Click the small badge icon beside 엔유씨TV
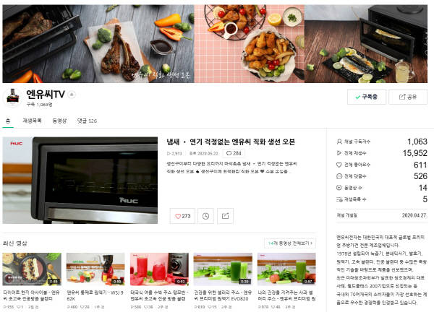Image resolution: width=434 pixels, height=312 pixels. (x=72, y=95)
